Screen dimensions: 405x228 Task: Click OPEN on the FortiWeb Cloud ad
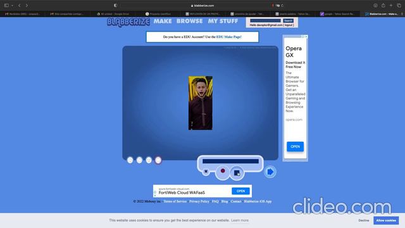tap(240, 191)
